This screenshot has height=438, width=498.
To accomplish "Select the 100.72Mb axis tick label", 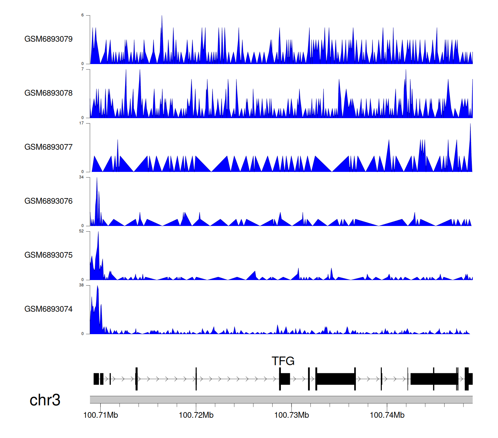I will 196,415.
